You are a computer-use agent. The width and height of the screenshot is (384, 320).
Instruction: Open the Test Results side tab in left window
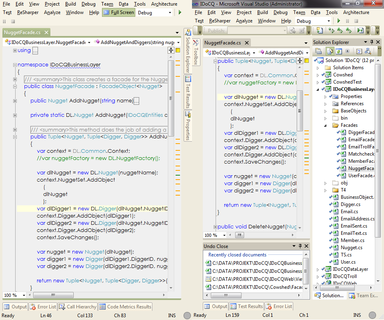(188, 92)
